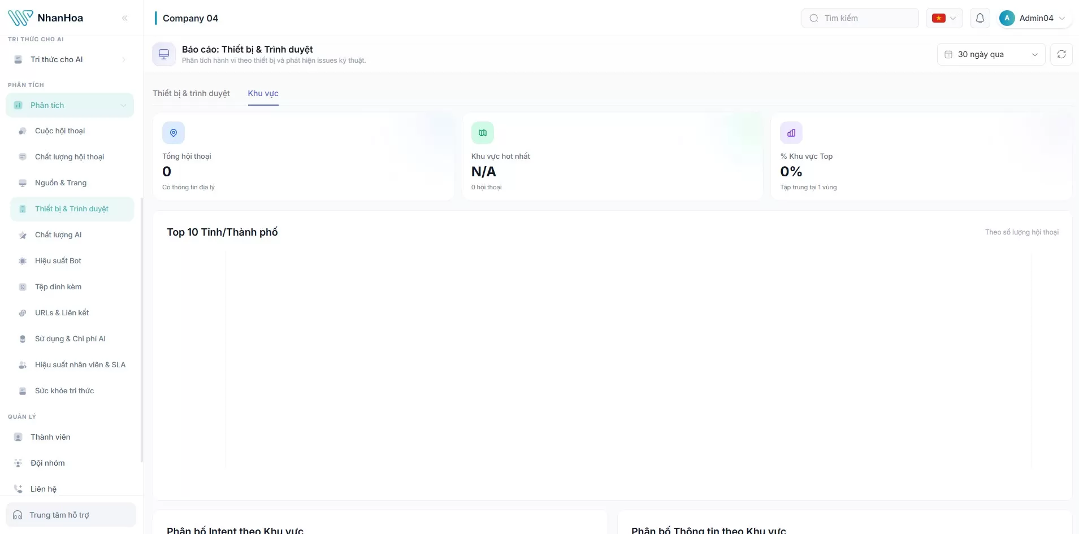Image resolution: width=1079 pixels, height=534 pixels.
Task: Click the Thiết bị & Trình duyệt sidebar icon
Action: 23,209
